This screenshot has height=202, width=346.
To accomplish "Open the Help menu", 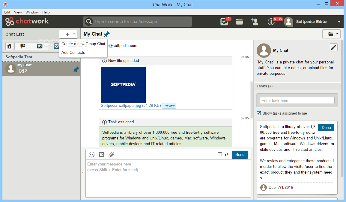I will point(46,12).
